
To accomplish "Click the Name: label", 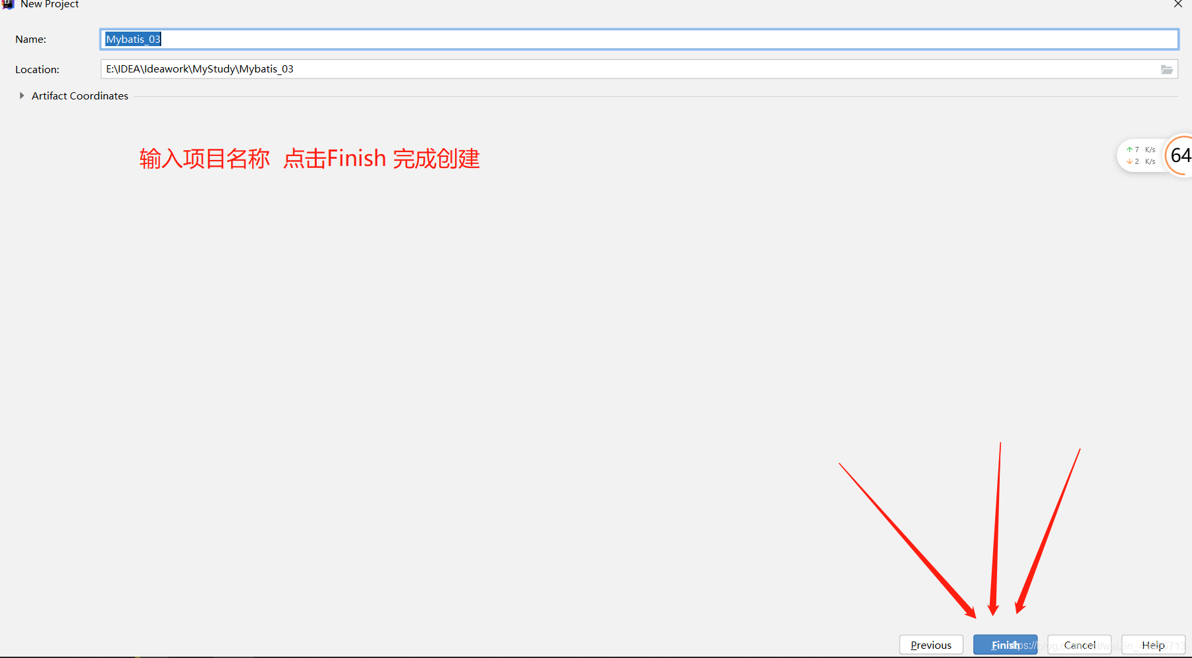I will tap(31, 40).
